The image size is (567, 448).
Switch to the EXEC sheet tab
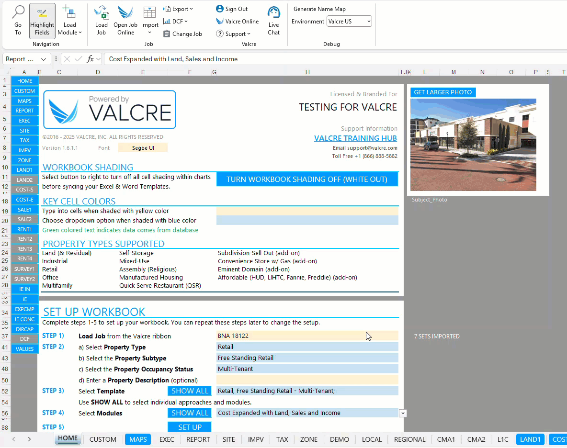click(x=167, y=439)
